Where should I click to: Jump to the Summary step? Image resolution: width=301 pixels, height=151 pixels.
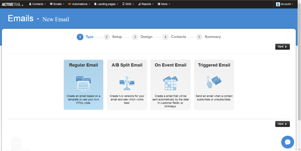point(212,37)
